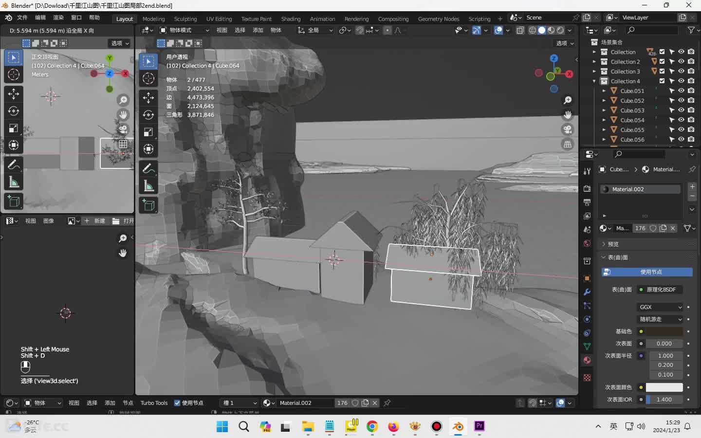
Task: Select the Scale tool in main viewport
Action: pyautogui.click(x=148, y=132)
